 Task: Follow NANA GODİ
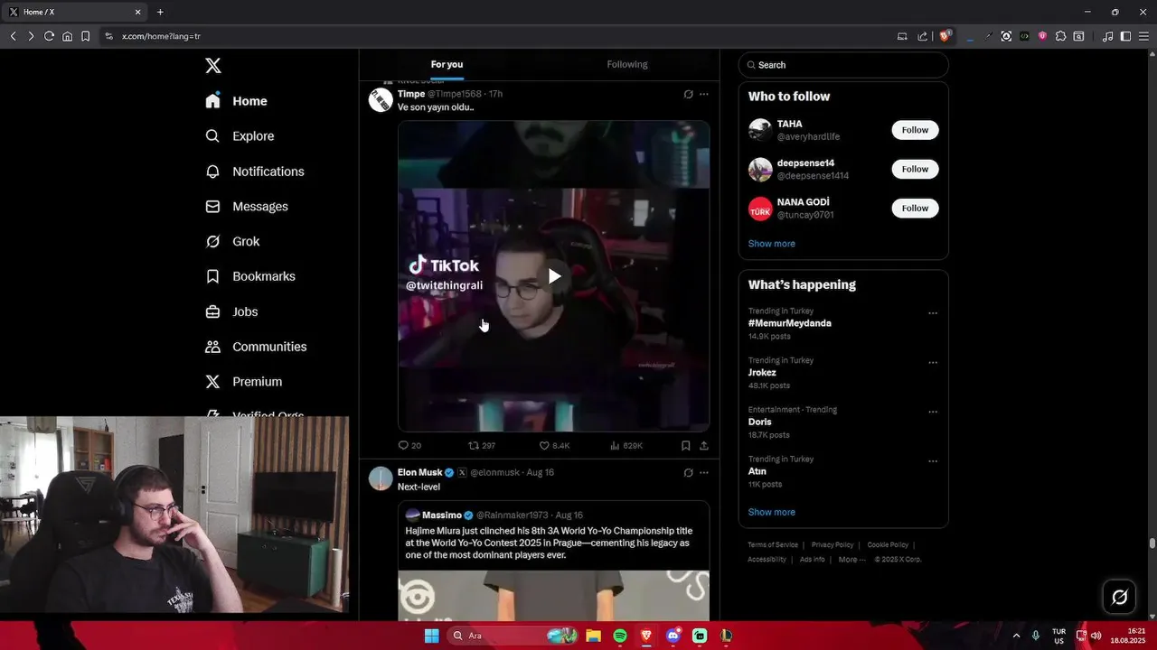(x=915, y=208)
